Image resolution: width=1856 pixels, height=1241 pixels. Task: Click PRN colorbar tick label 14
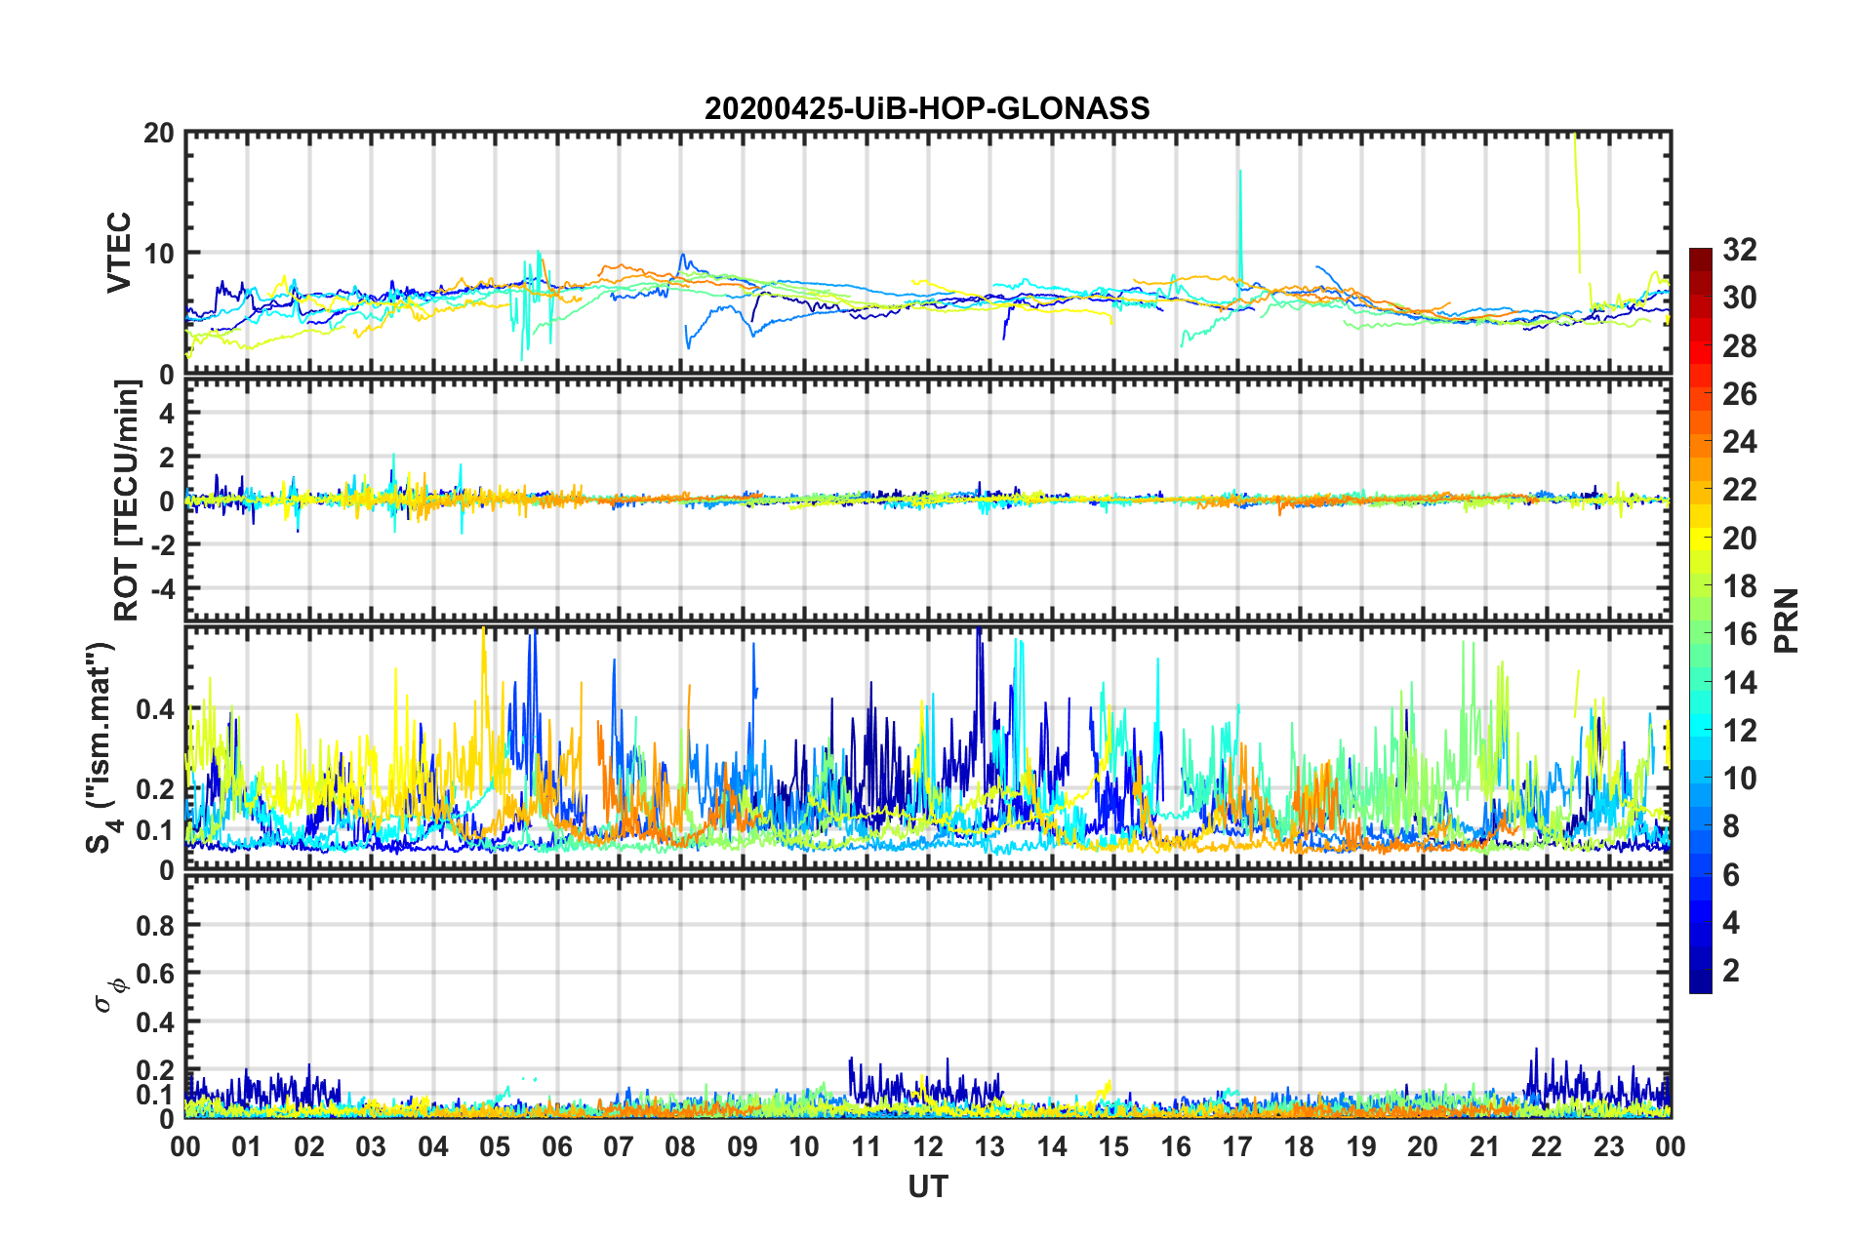pyautogui.click(x=1740, y=682)
